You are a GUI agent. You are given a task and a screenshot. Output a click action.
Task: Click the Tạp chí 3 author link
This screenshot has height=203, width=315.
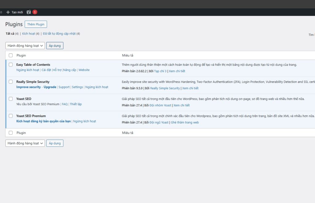tap(160, 71)
